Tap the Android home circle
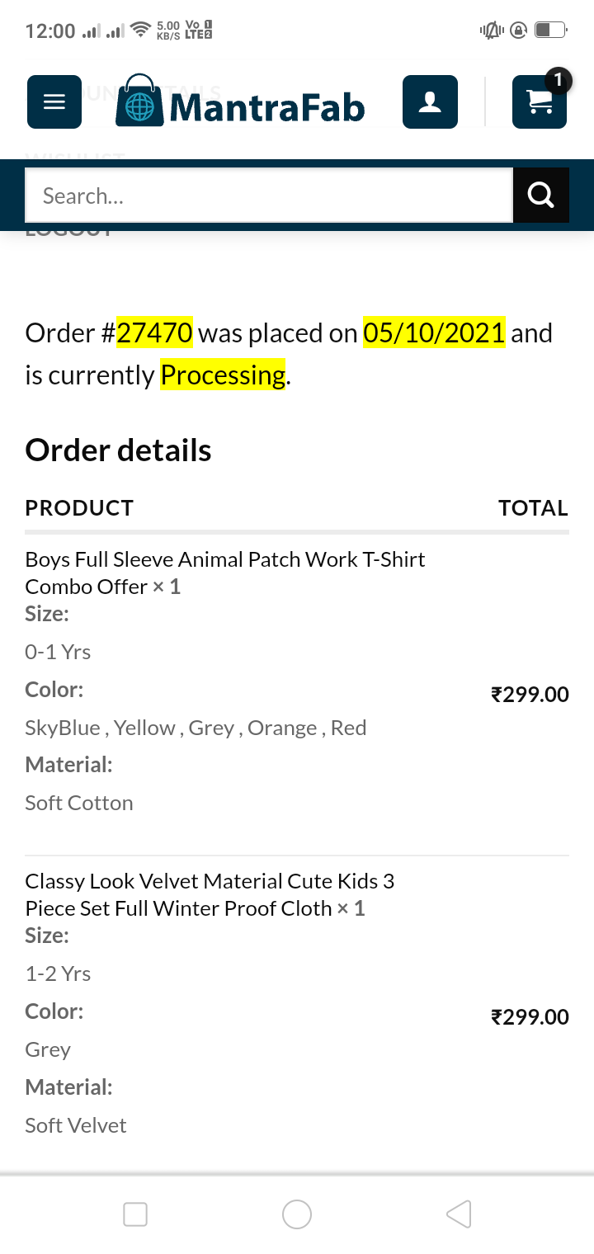The image size is (594, 1254). click(x=297, y=1214)
